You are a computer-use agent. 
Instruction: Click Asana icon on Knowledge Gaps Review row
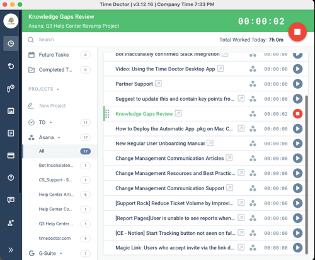(253, 114)
